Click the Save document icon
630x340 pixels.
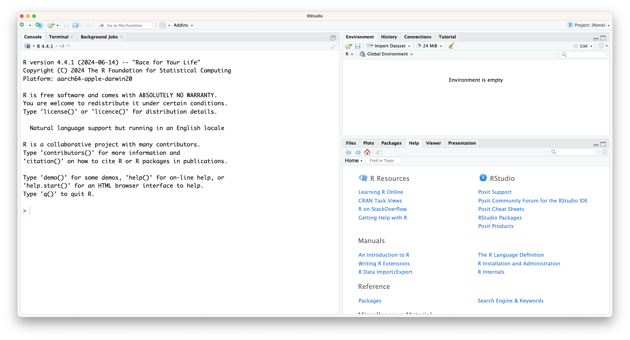66,25
